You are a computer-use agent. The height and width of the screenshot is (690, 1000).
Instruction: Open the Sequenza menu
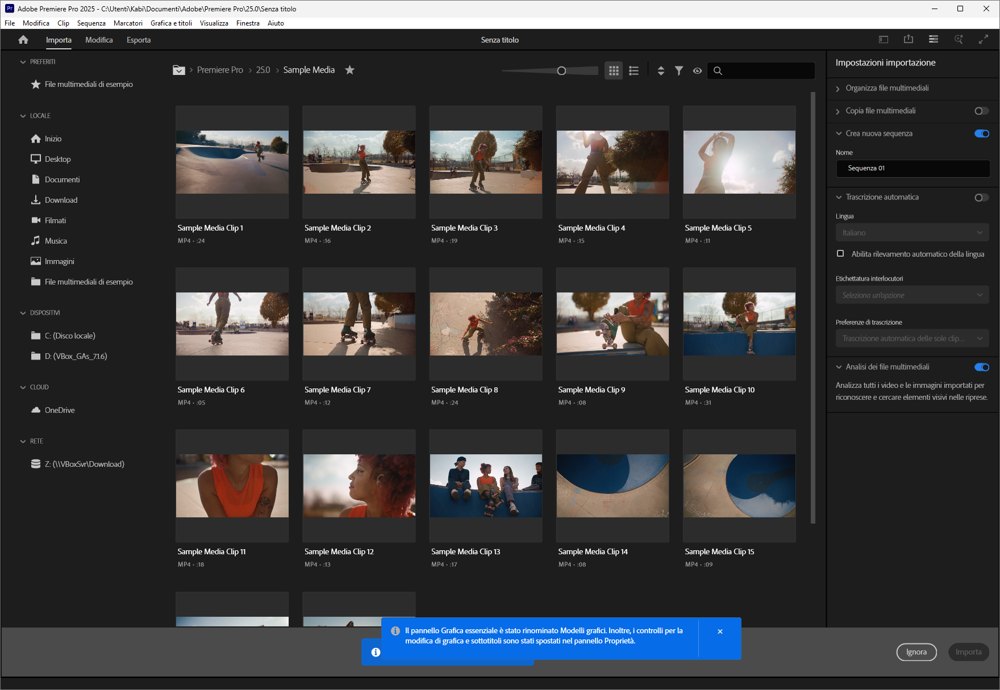click(91, 23)
